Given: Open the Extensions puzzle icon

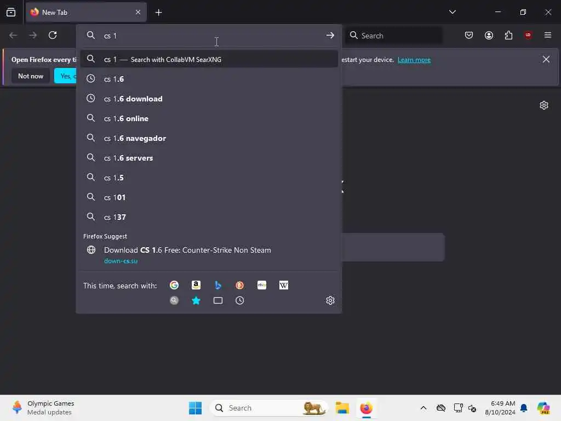Looking at the screenshot, I should tap(508, 35).
